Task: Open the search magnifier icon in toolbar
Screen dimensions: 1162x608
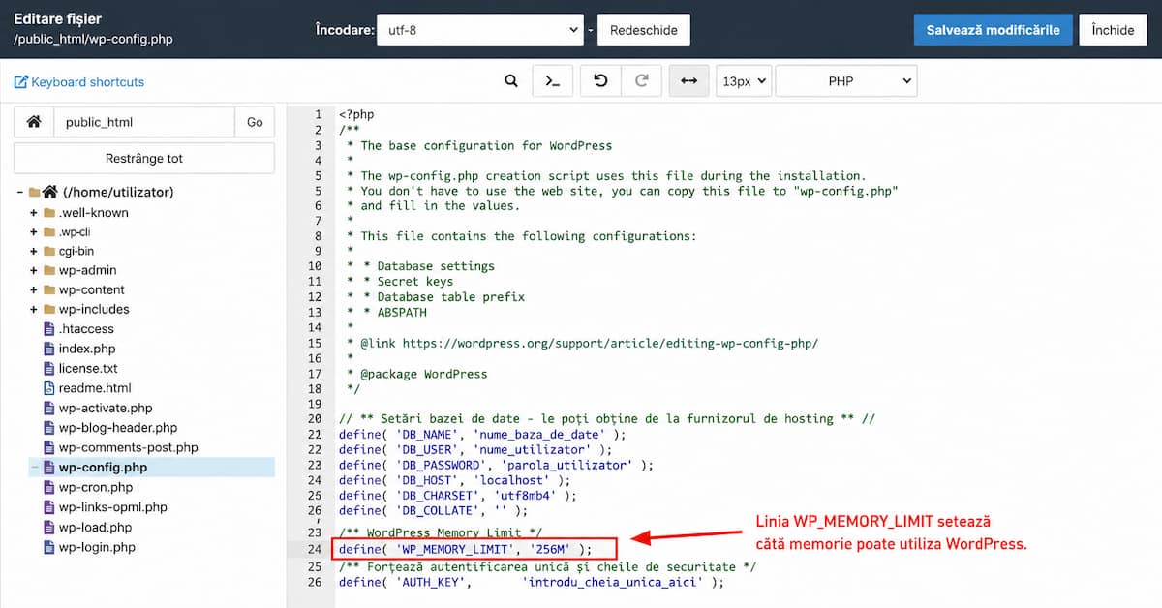Action: (511, 81)
